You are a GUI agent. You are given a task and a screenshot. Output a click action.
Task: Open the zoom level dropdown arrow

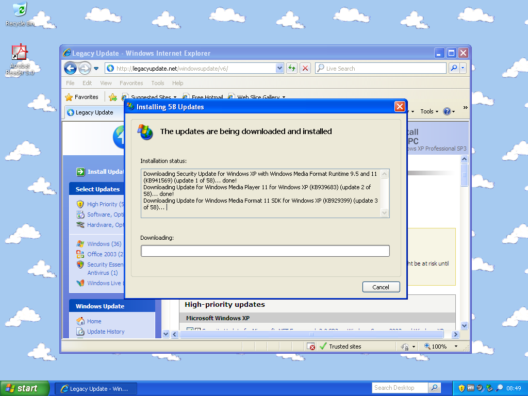point(456,346)
